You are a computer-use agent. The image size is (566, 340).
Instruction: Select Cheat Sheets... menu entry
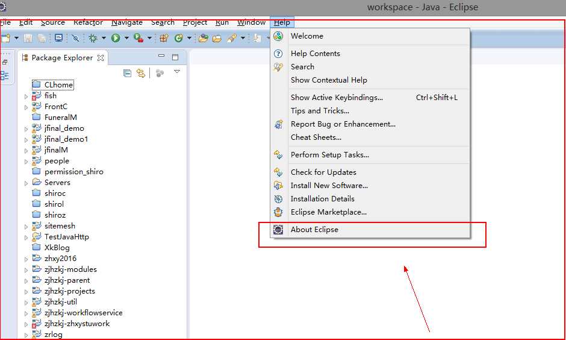370,137
